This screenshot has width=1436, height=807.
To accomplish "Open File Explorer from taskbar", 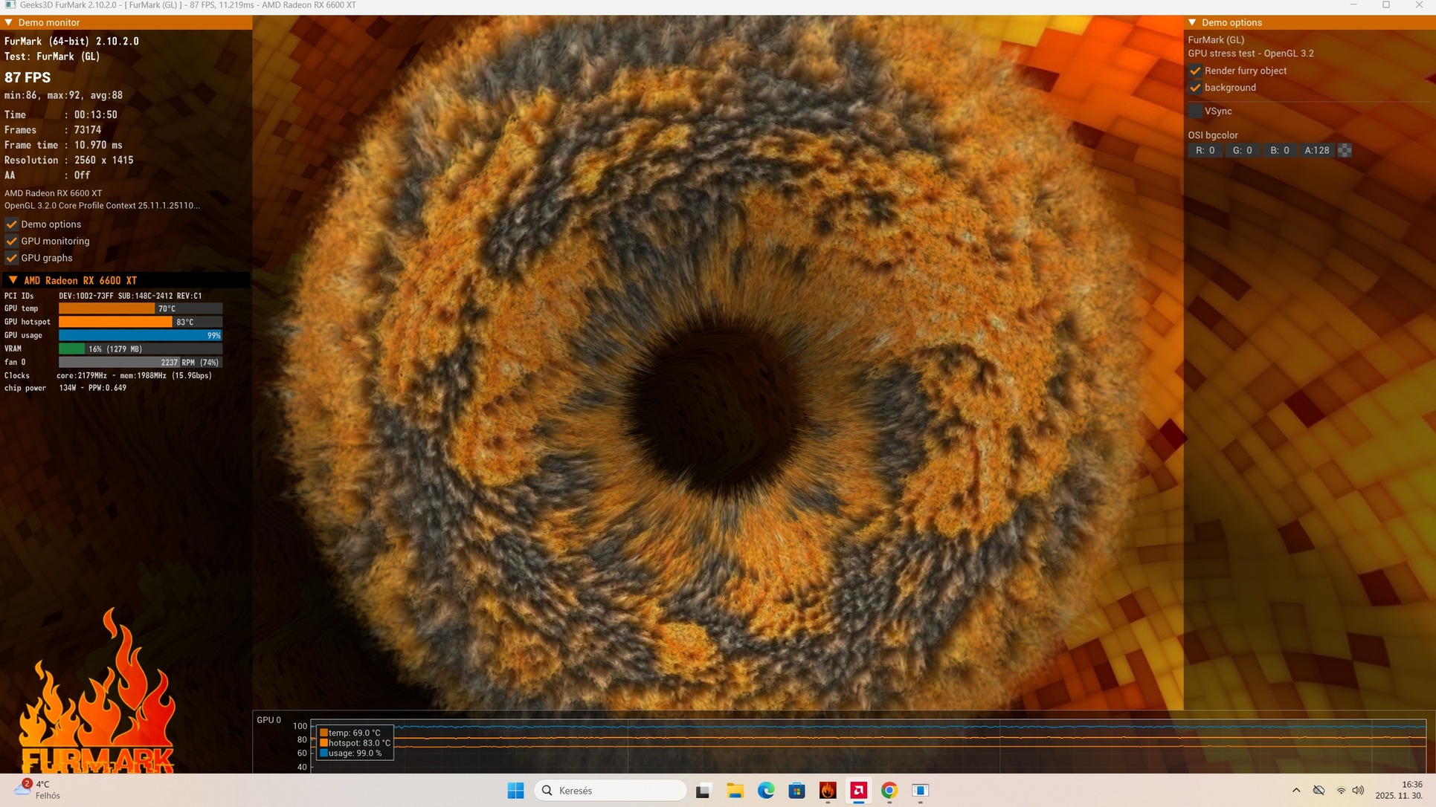I will (735, 790).
